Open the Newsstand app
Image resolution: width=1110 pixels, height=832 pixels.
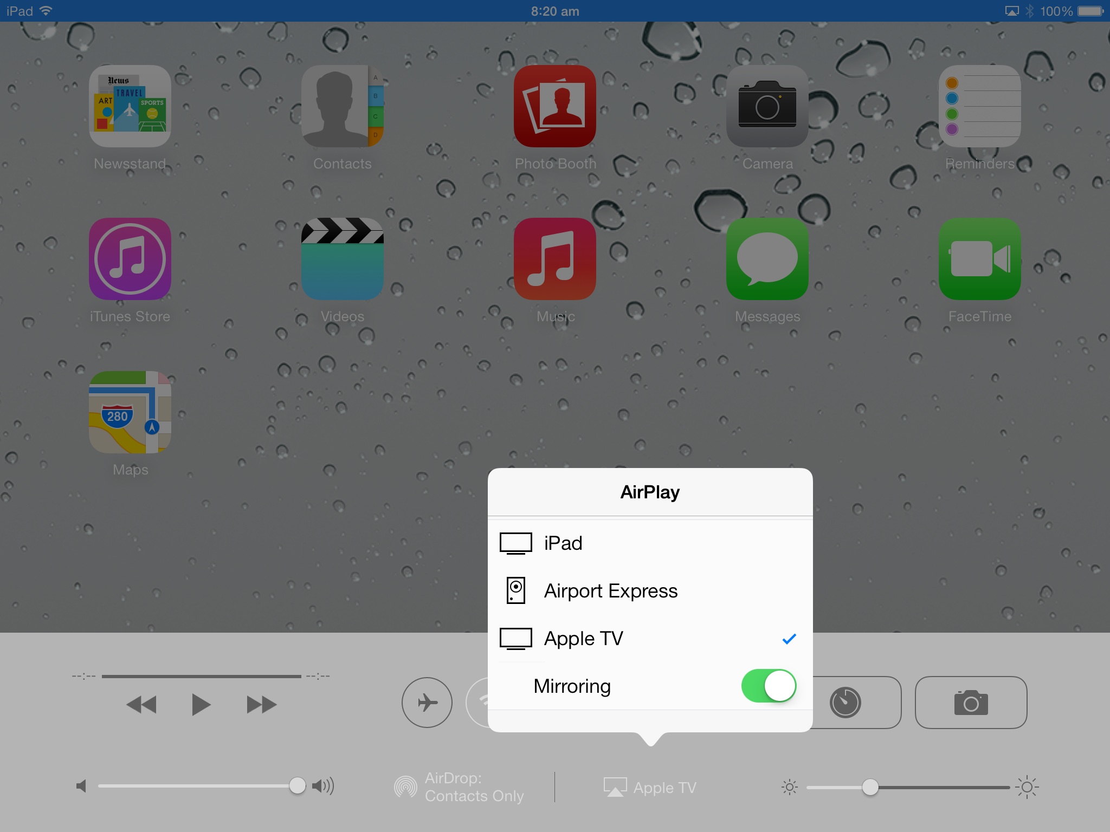pos(130,107)
